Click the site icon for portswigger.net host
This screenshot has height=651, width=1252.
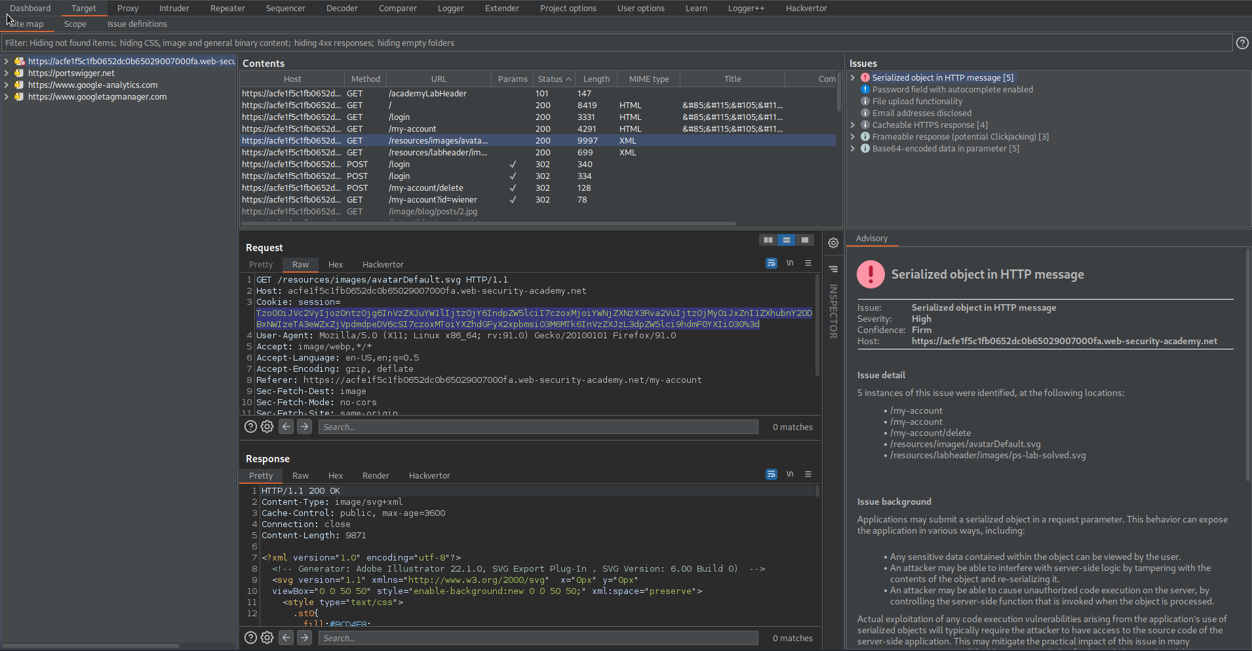tap(19, 73)
